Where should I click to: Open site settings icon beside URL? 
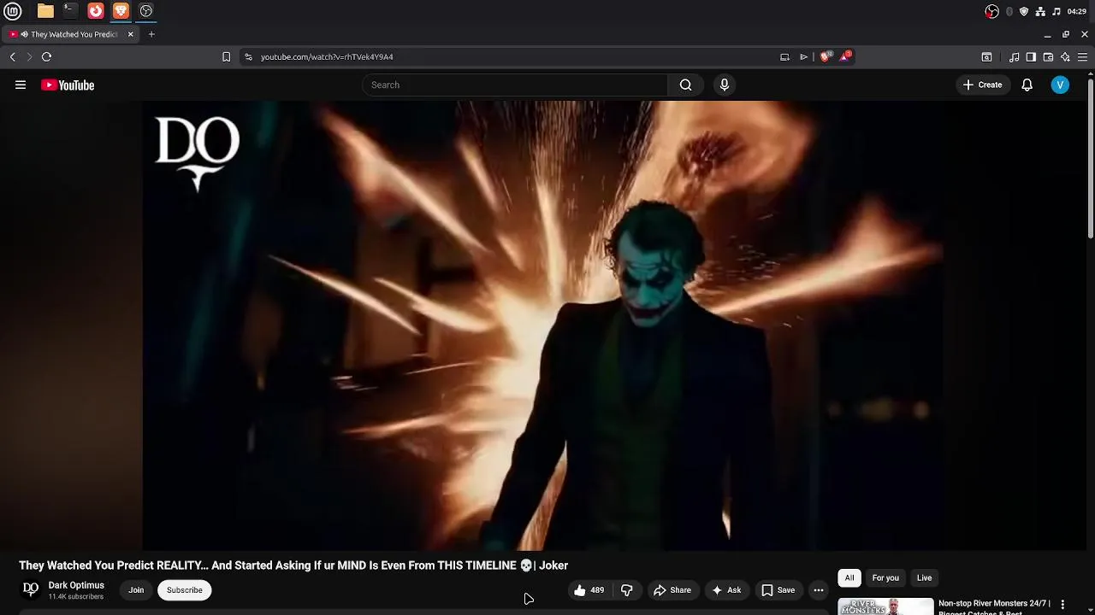(248, 56)
